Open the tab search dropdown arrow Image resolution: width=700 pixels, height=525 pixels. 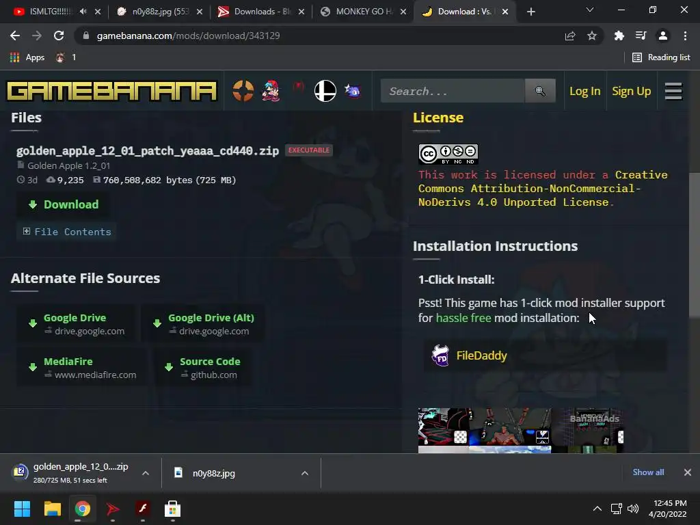[589, 10]
